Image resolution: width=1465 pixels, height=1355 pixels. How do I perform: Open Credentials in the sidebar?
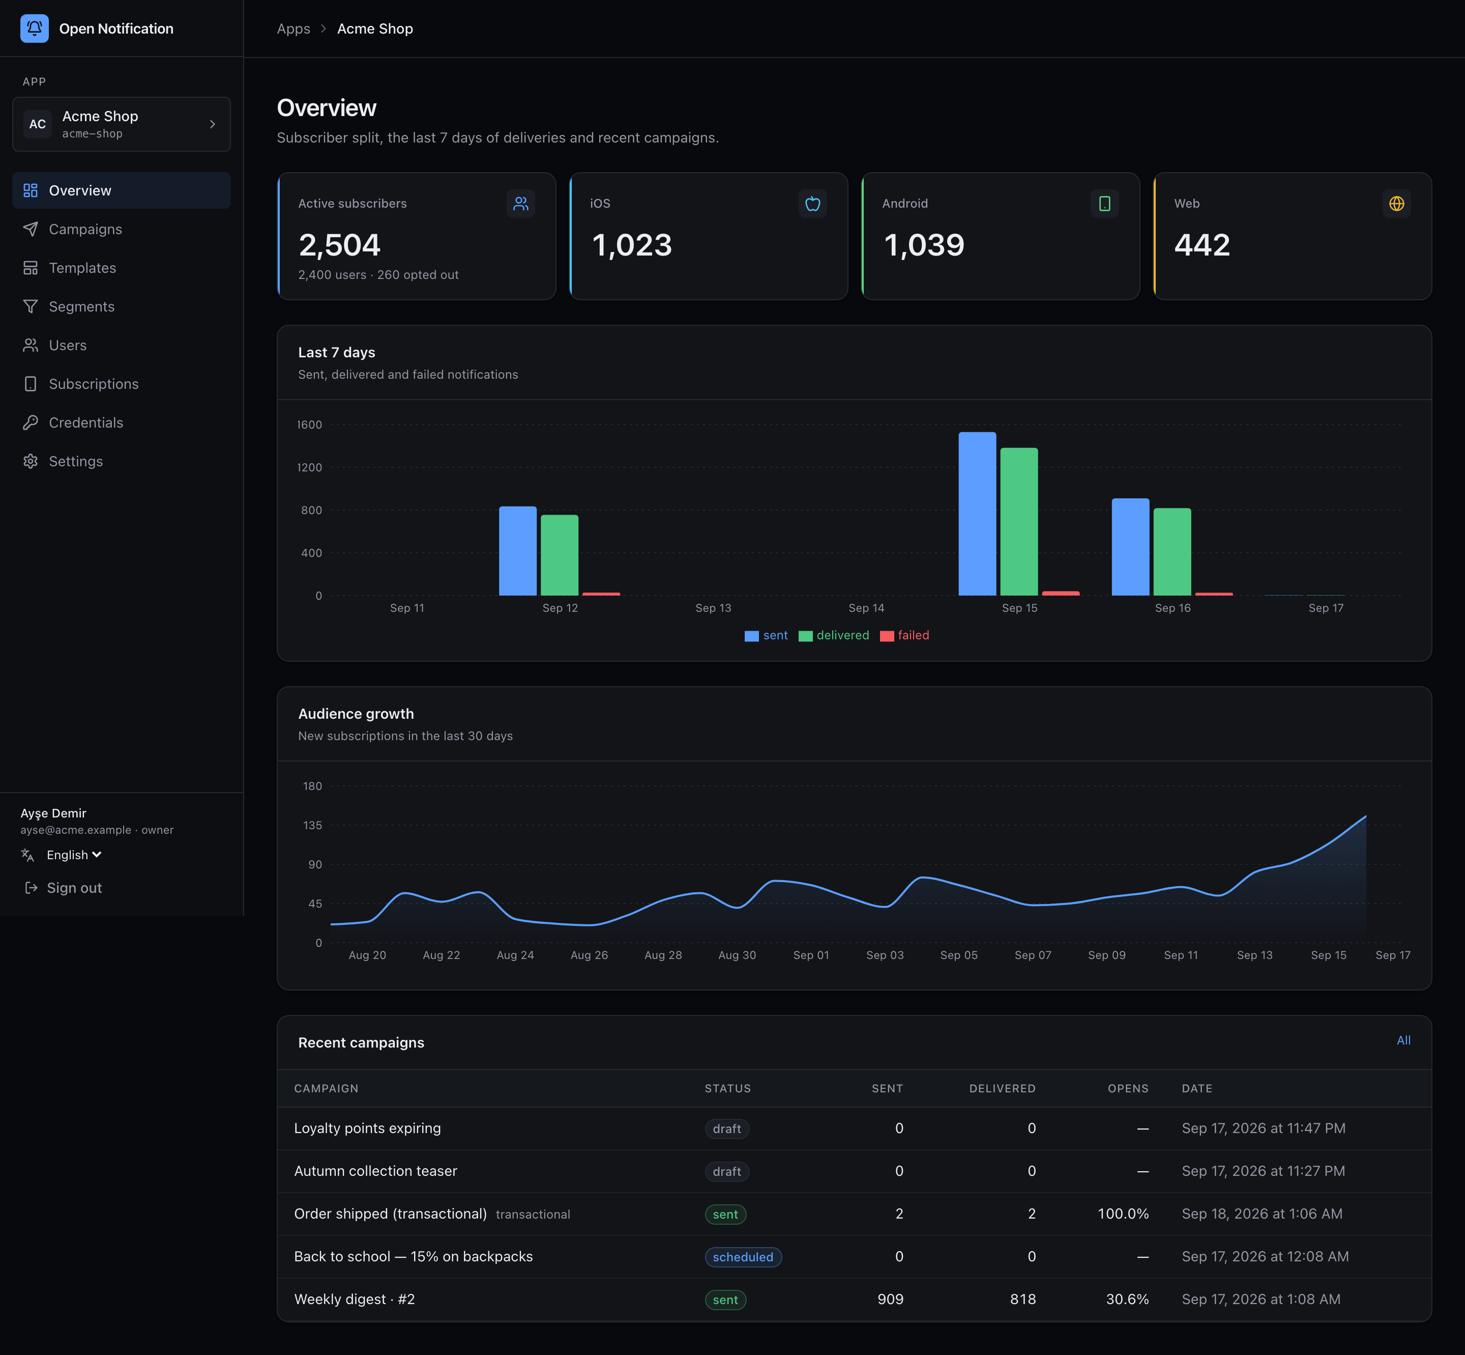tap(122, 423)
